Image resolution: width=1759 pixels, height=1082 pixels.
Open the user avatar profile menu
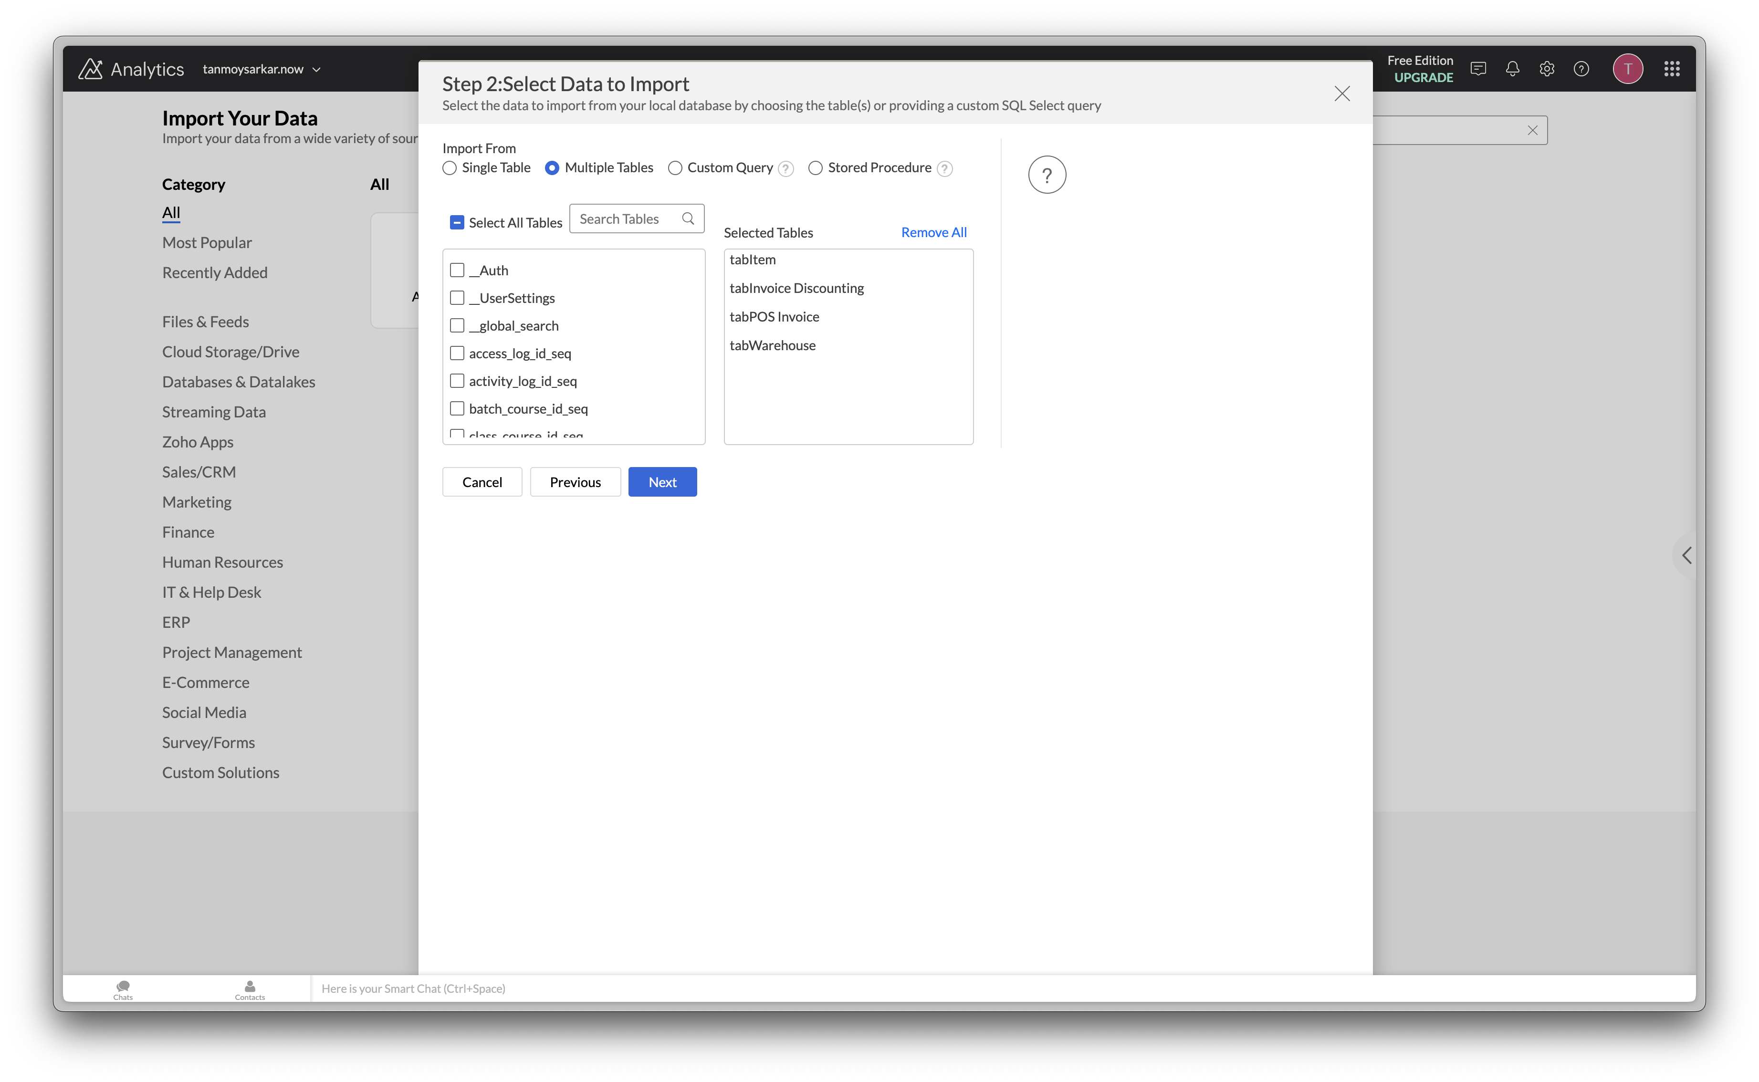click(1627, 69)
